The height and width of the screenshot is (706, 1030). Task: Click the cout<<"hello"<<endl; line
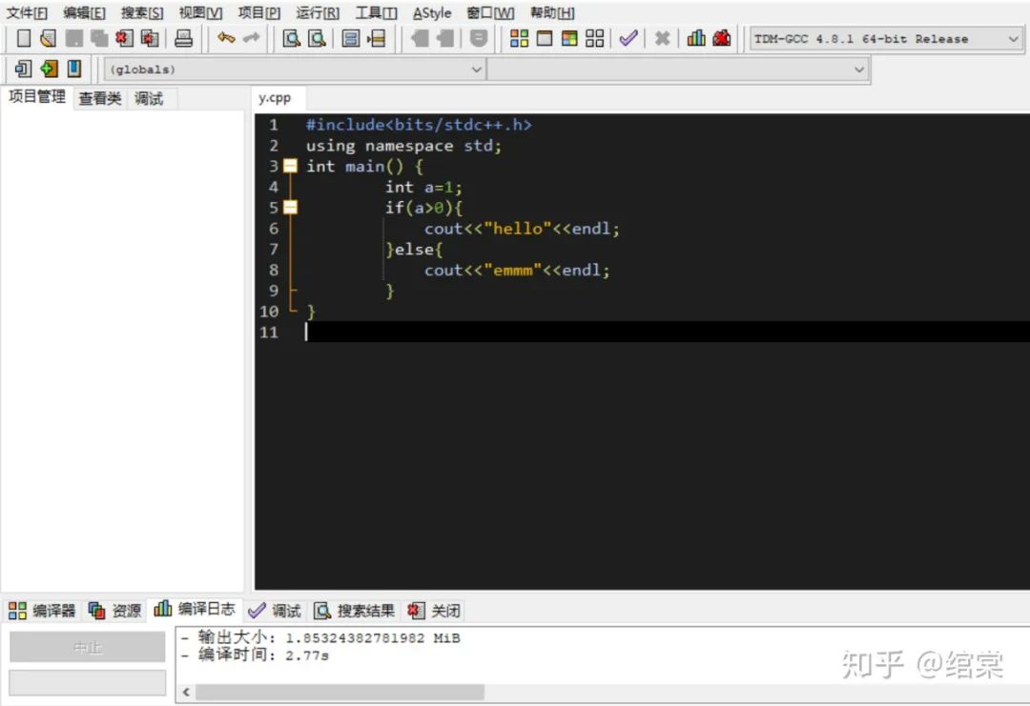522,229
